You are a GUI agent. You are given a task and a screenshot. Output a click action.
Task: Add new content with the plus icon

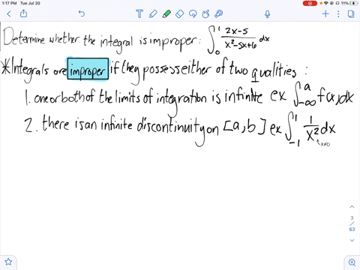click(x=325, y=13)
